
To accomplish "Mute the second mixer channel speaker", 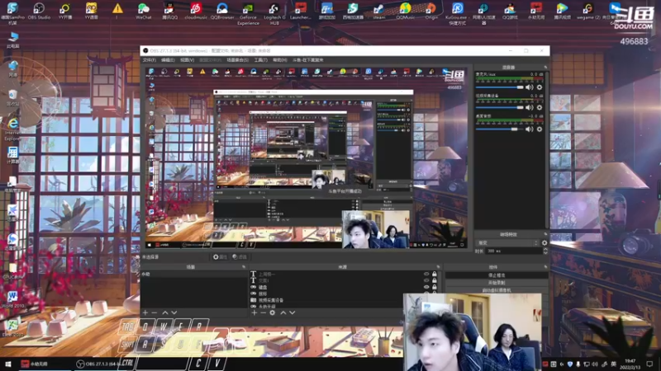I will (529, 108).
